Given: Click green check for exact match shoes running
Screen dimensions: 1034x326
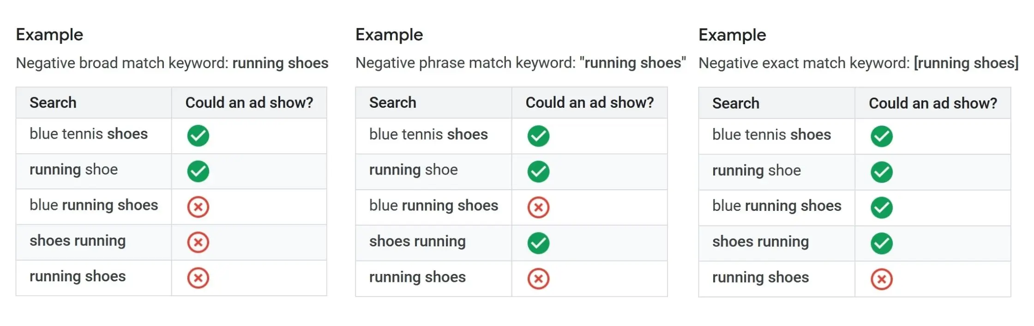Looking at the screenshot, I should click(x=881, y=243).
